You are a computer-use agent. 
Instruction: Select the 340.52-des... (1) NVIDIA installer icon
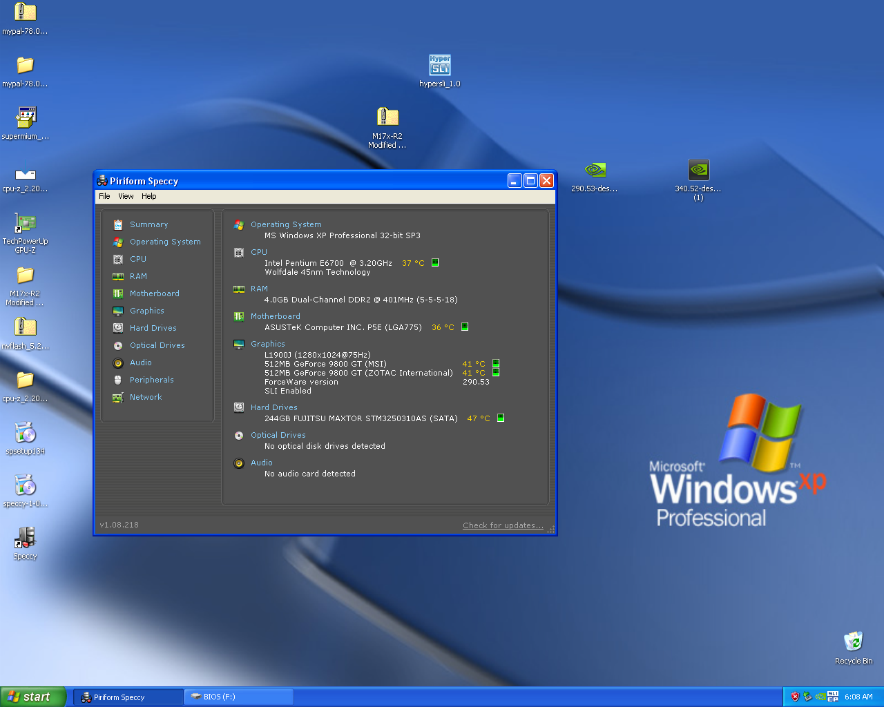tap(698, 180)
